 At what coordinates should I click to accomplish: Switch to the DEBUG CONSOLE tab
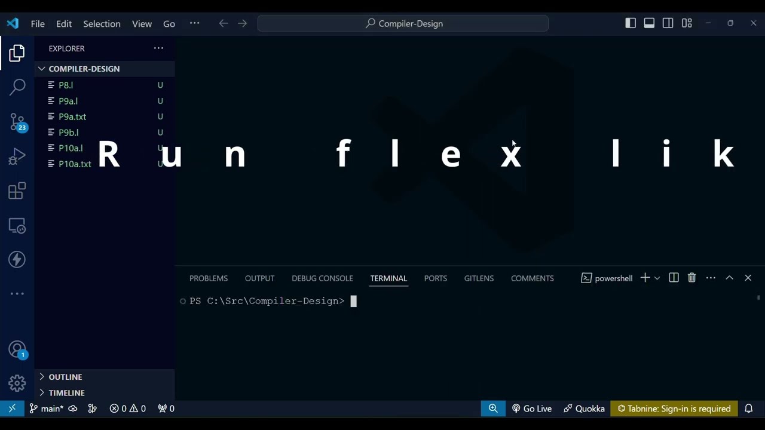(x=322, y=278)
